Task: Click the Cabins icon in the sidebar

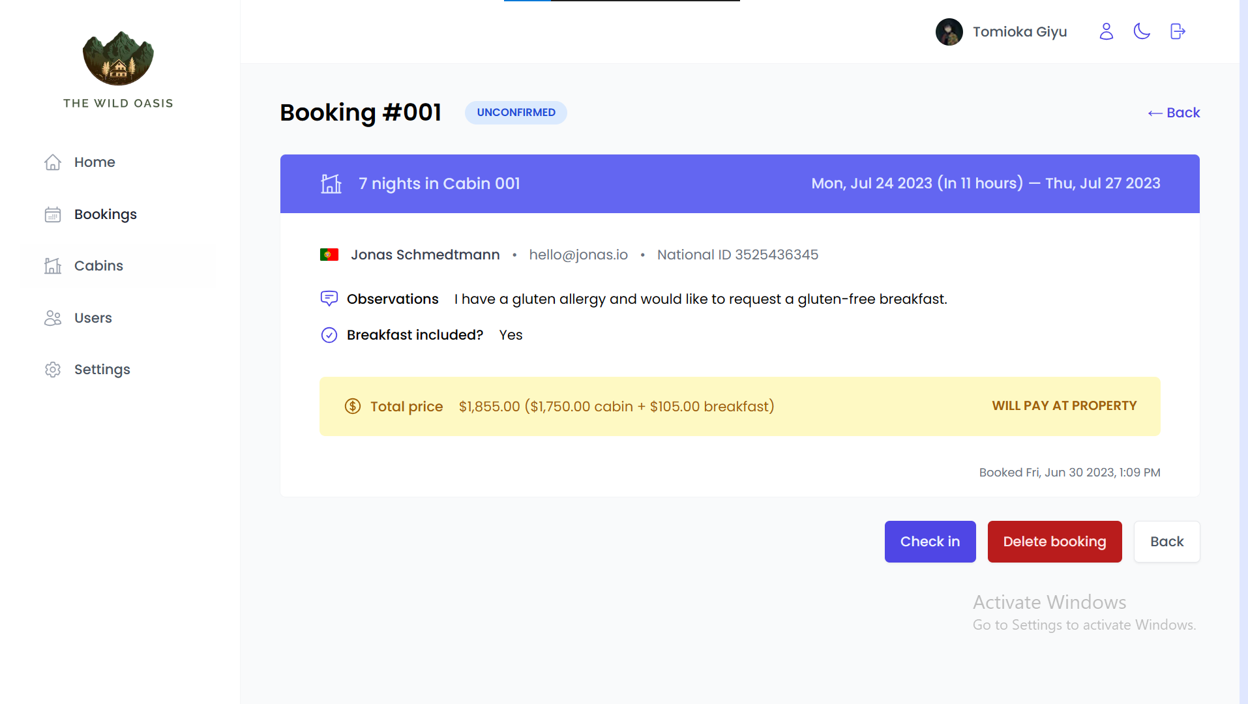Action: point(53,265)
